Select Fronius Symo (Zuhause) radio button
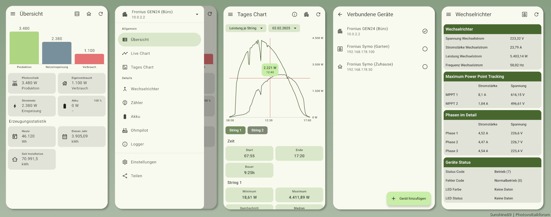 (x=425, y=67)
